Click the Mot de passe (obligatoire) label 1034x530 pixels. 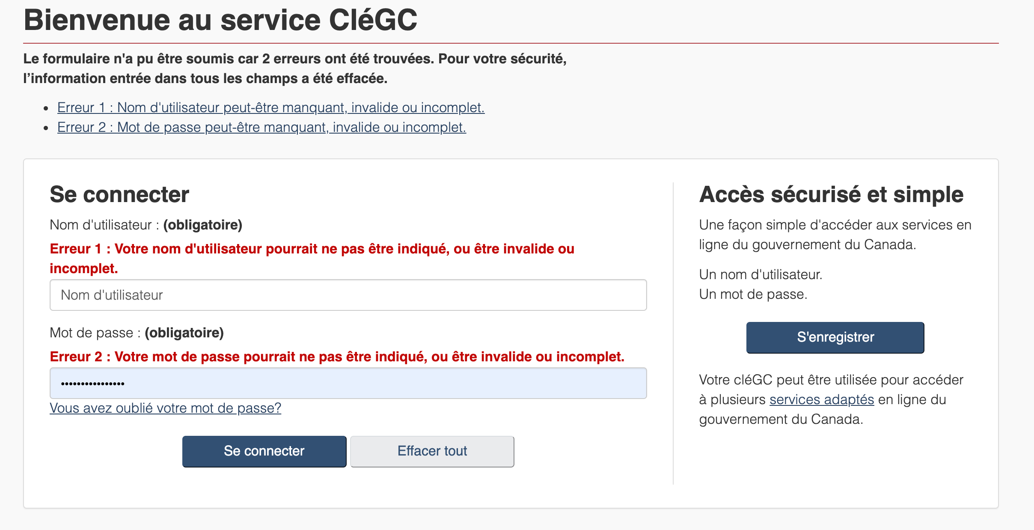point(137,333)
